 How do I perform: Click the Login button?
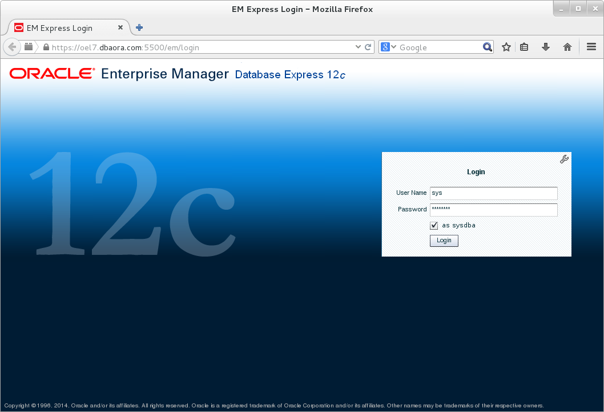tap(444, 241)
